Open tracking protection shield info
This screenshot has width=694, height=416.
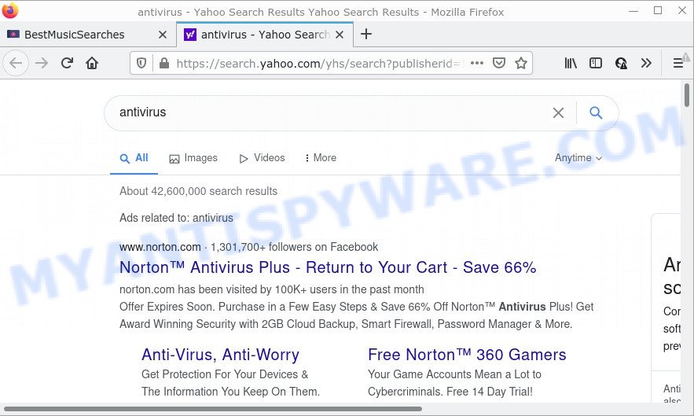141,64
